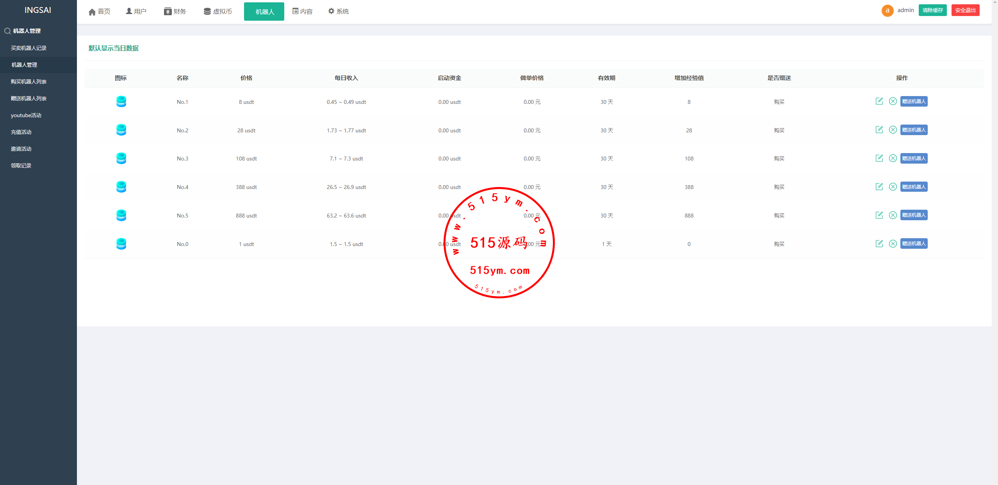Viewport: 998px width, 485px height.
Task: Open the 虚拟币 virtual currency menu
Action: [218, 12]
